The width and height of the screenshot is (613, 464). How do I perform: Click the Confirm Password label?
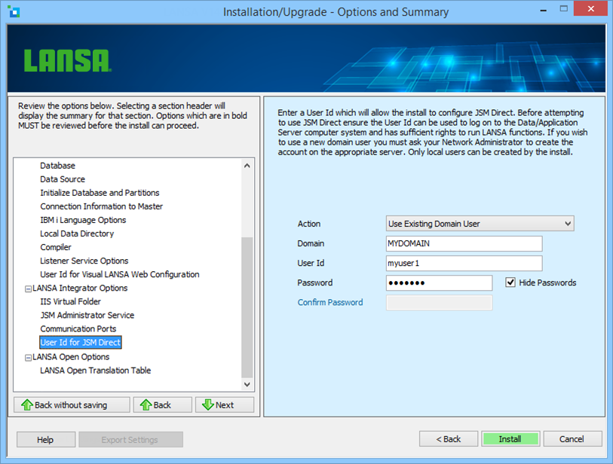point(330,302)
